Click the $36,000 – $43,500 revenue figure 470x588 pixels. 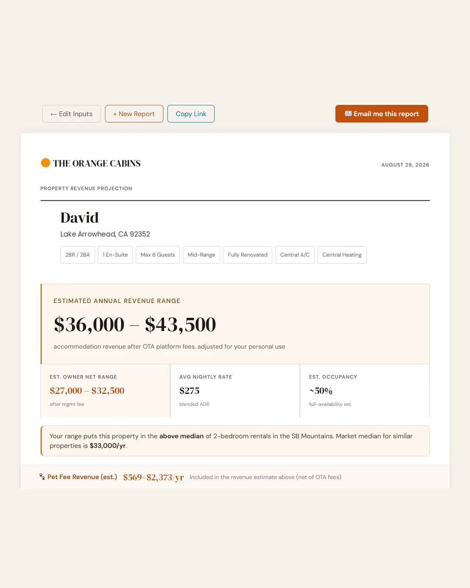coord(135,324)
